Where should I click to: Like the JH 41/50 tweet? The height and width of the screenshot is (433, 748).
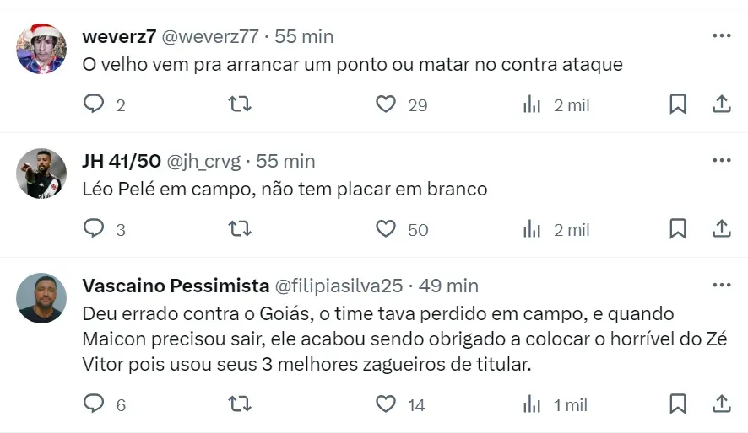tap(386, 229)
